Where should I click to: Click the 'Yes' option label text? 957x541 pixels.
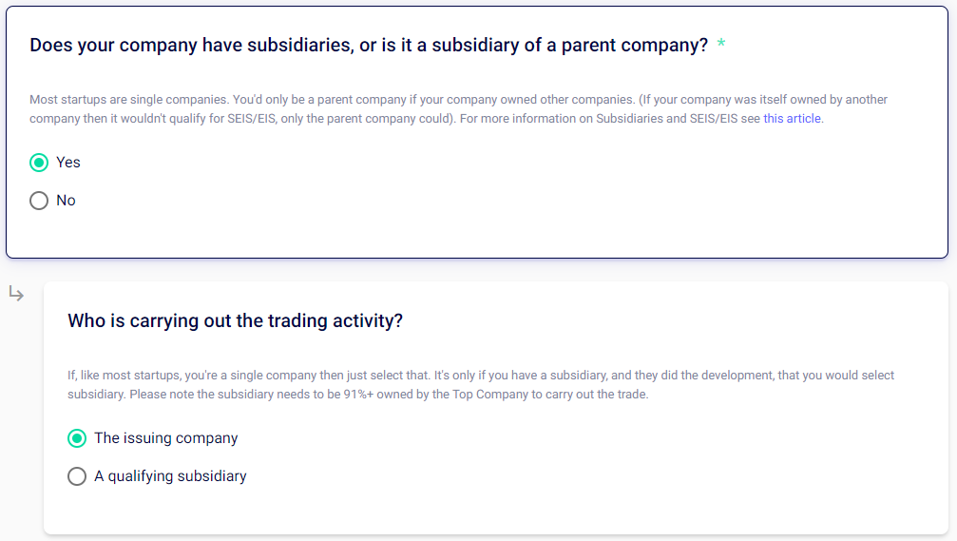[68, 163]
